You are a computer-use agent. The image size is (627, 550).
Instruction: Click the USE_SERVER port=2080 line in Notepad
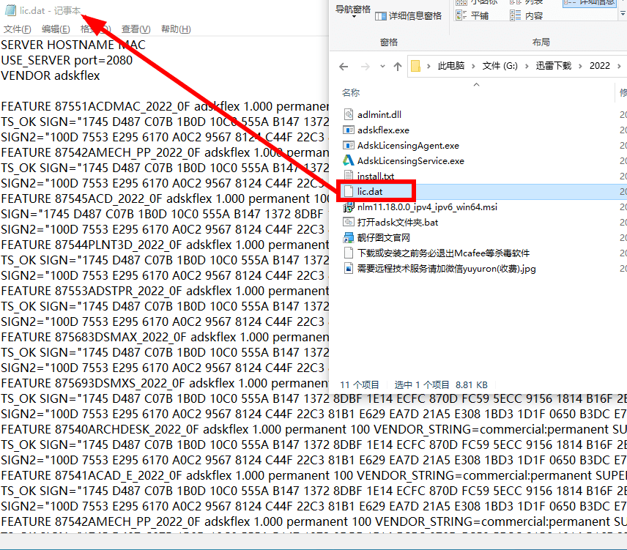pos(67,60)
